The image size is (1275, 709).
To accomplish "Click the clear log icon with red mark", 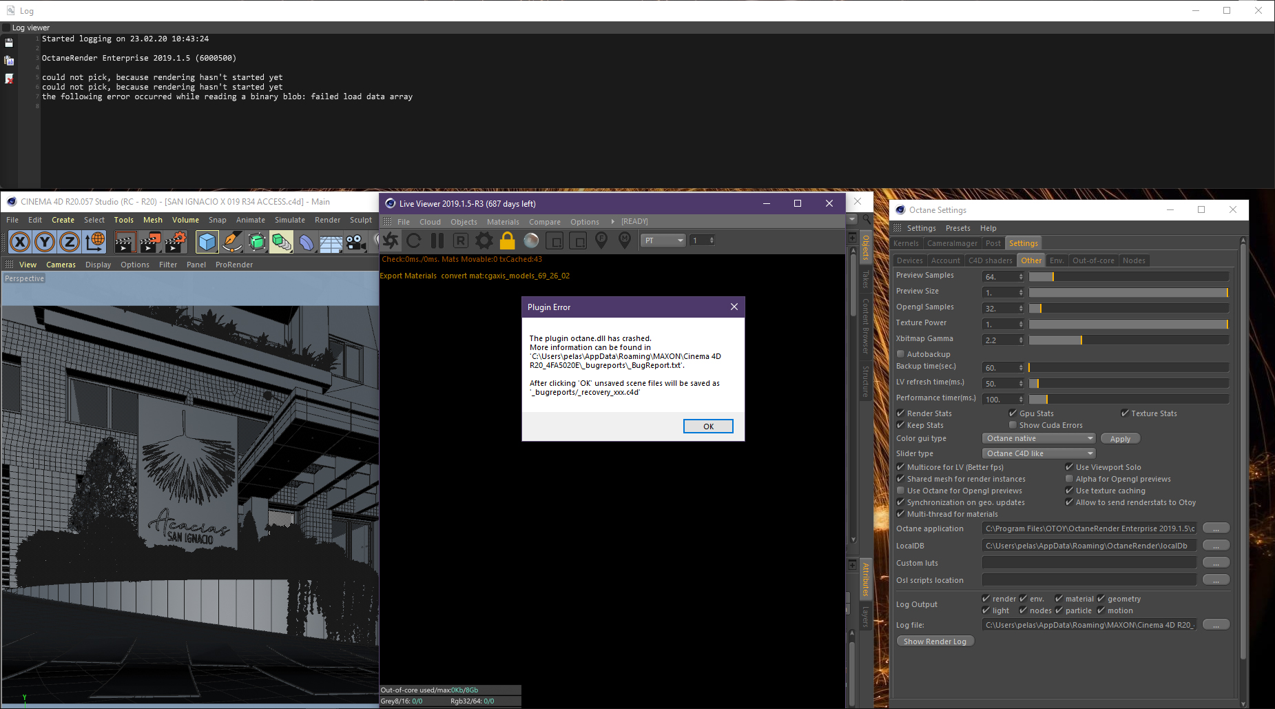I will [x=9, y=79].
